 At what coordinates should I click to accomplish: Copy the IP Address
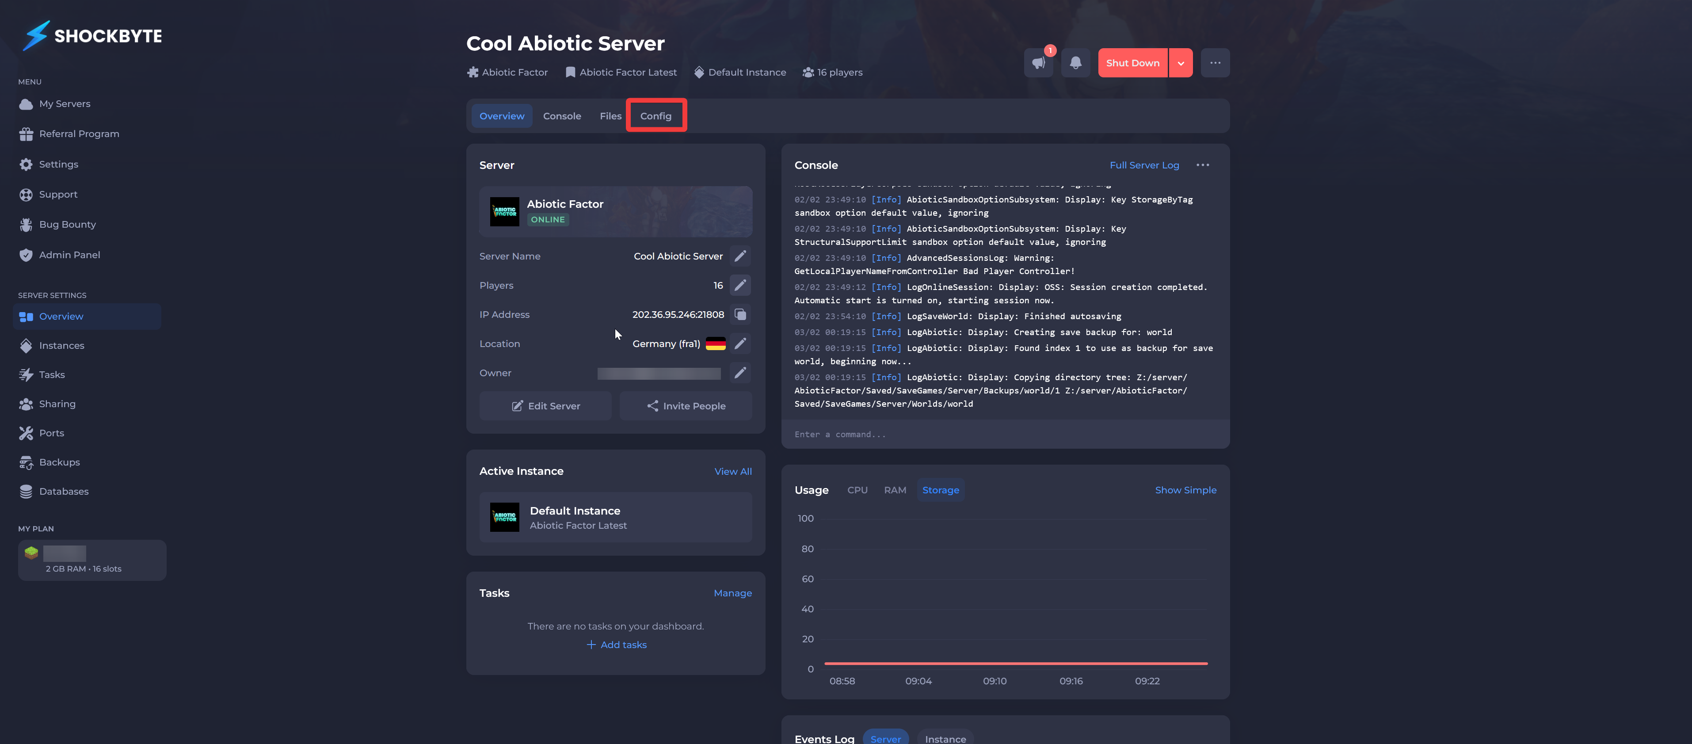point(740,315)
